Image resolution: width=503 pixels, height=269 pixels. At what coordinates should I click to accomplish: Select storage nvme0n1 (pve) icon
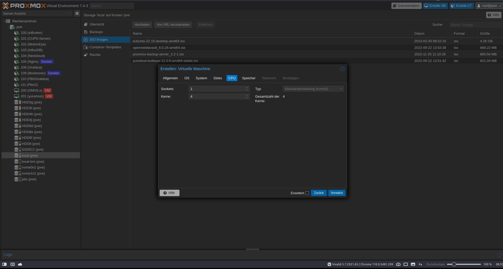[18, 167]
